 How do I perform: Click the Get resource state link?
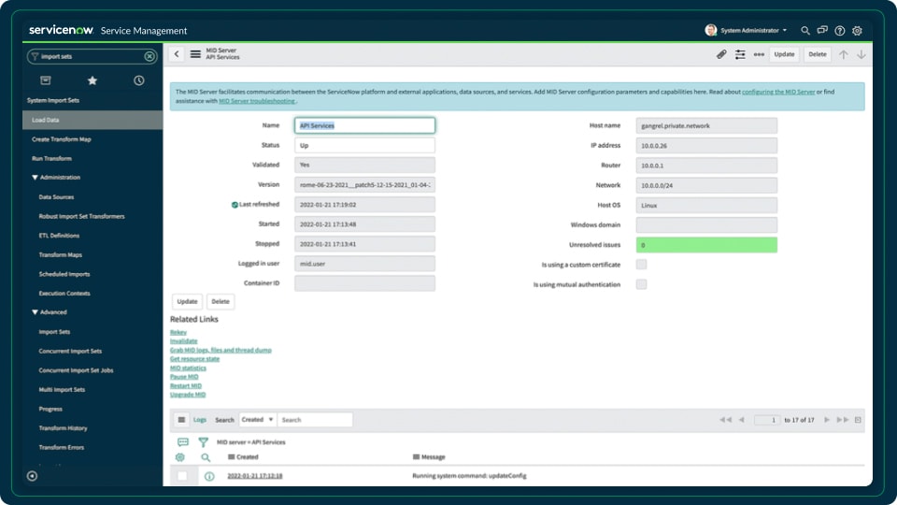point(194,359)
